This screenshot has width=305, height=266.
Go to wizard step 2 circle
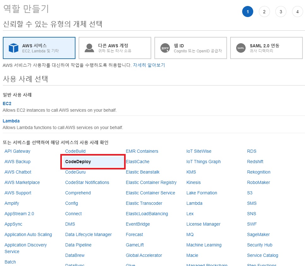(x=264, y=12)
